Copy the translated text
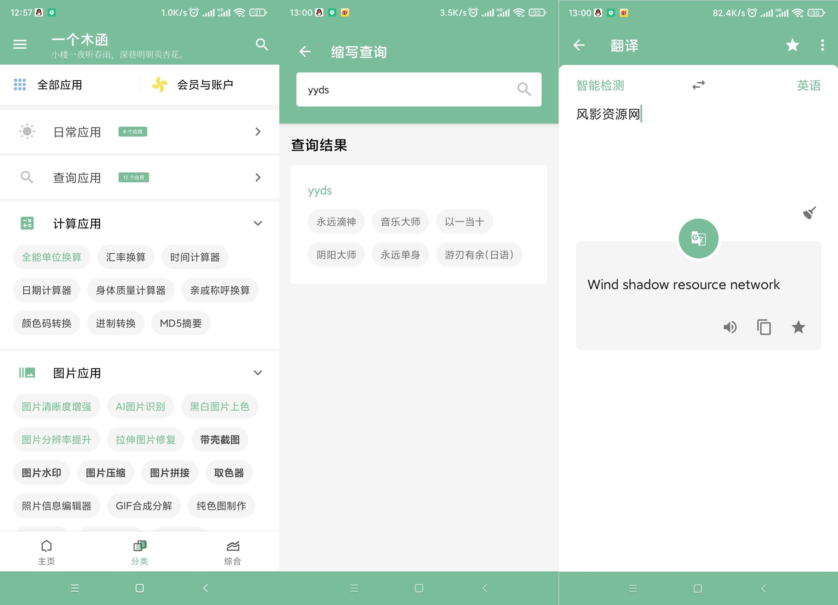The height and width of the screenshot is (605, 838). pyautogui.click(x=764, y=327)
